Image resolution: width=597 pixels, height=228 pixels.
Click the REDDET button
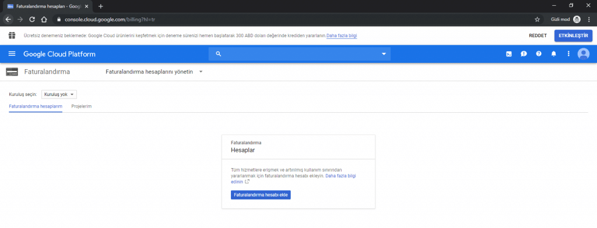[x=538, y=35]
